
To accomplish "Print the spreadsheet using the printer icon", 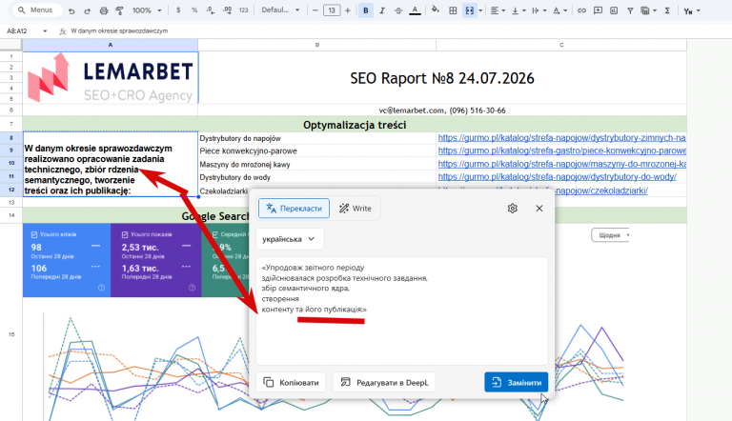I will (104, 10).
